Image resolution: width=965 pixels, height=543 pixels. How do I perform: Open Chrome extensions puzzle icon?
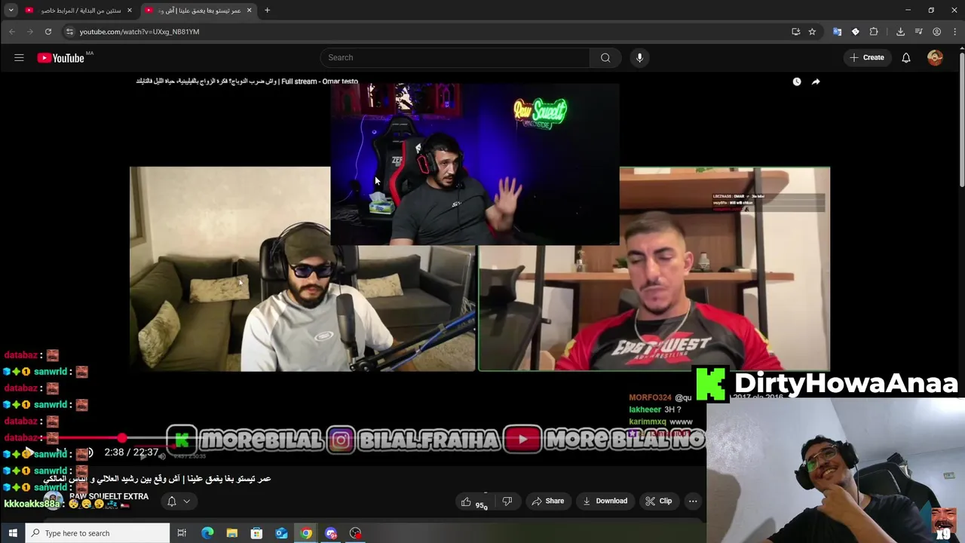874,32
